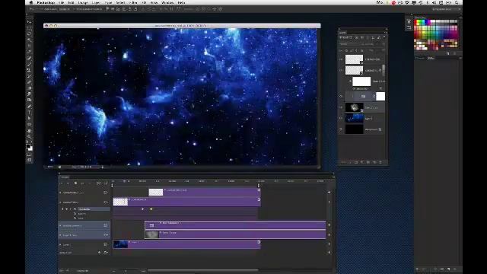
Task: Add new adjustment layer from Layers panel
Action: [362, 162]
